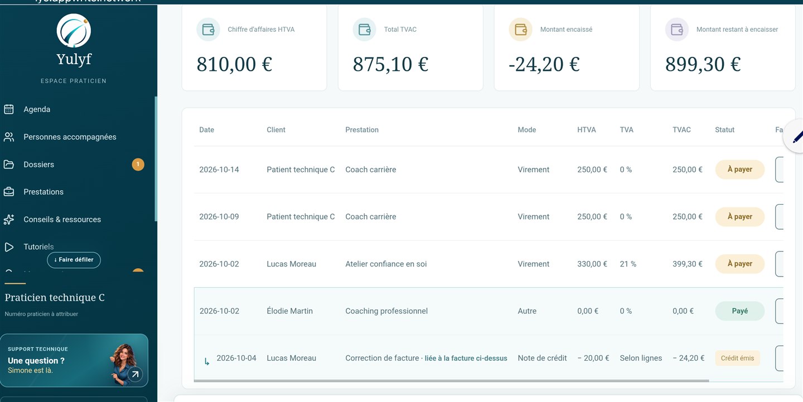
Task: Click the arrow icon on the support card
Action: click(x=135, y=374)
